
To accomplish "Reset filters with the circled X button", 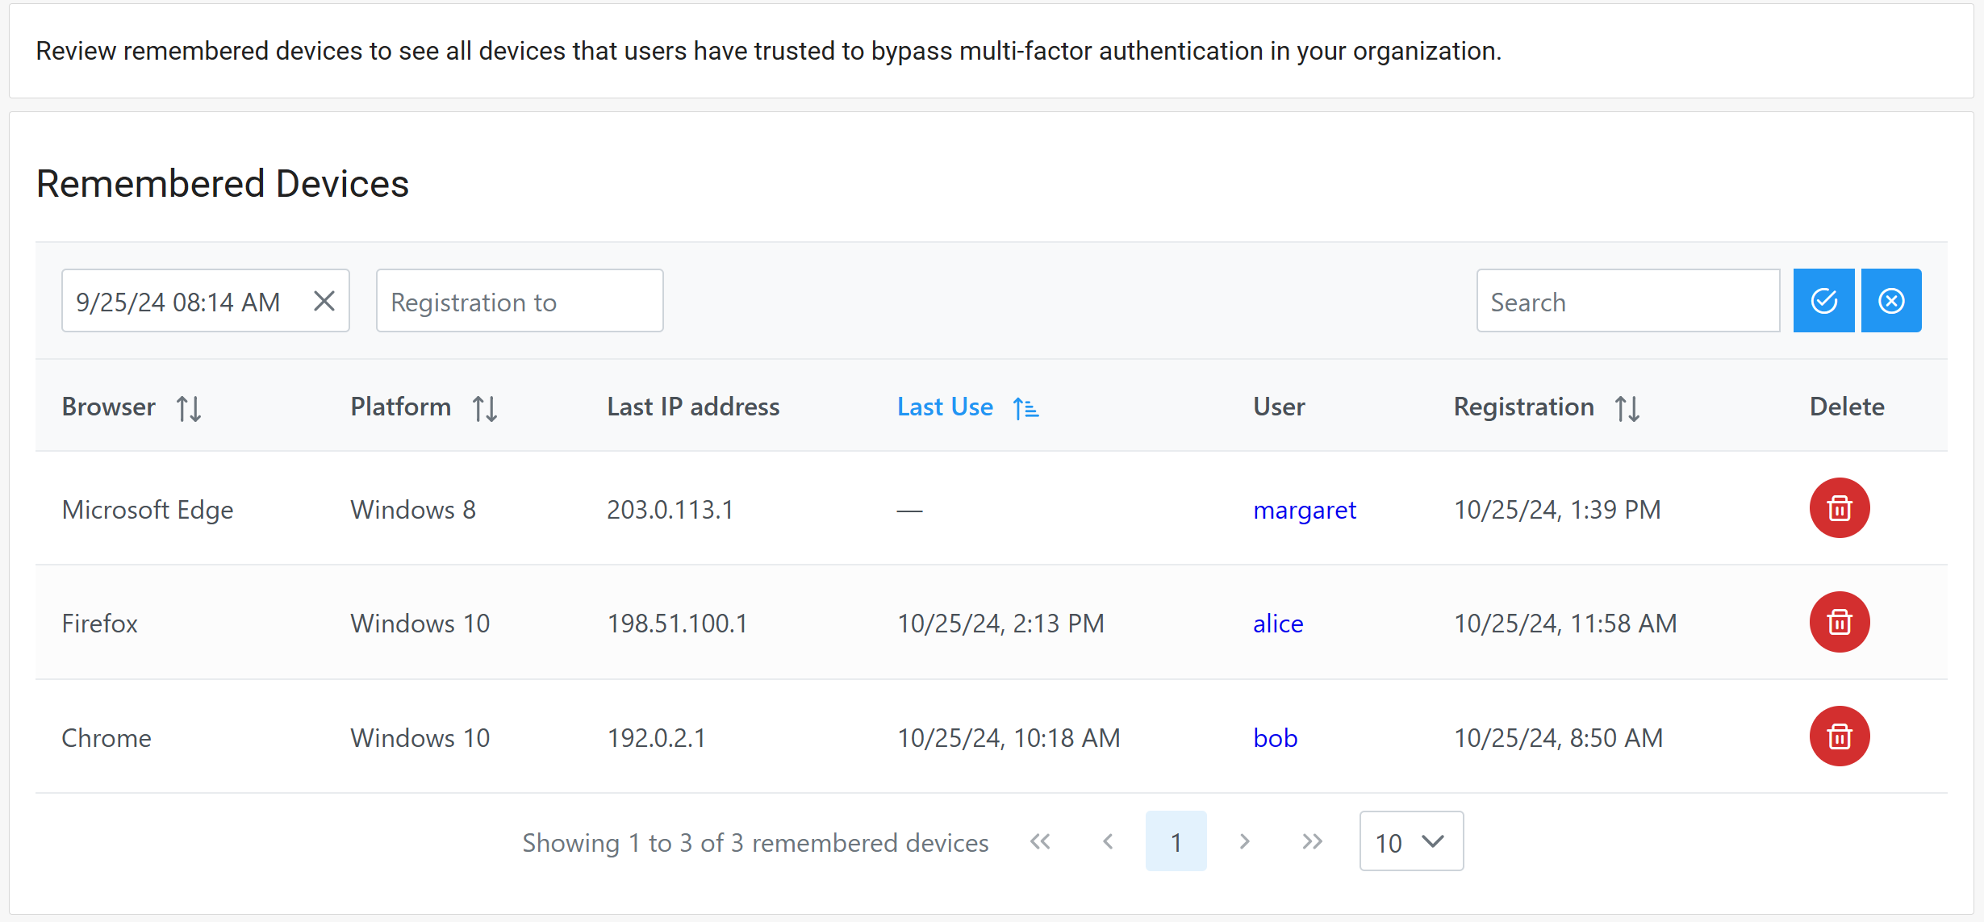I will click(1890, 301).
